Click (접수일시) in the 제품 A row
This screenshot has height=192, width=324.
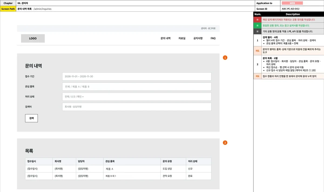39,169
